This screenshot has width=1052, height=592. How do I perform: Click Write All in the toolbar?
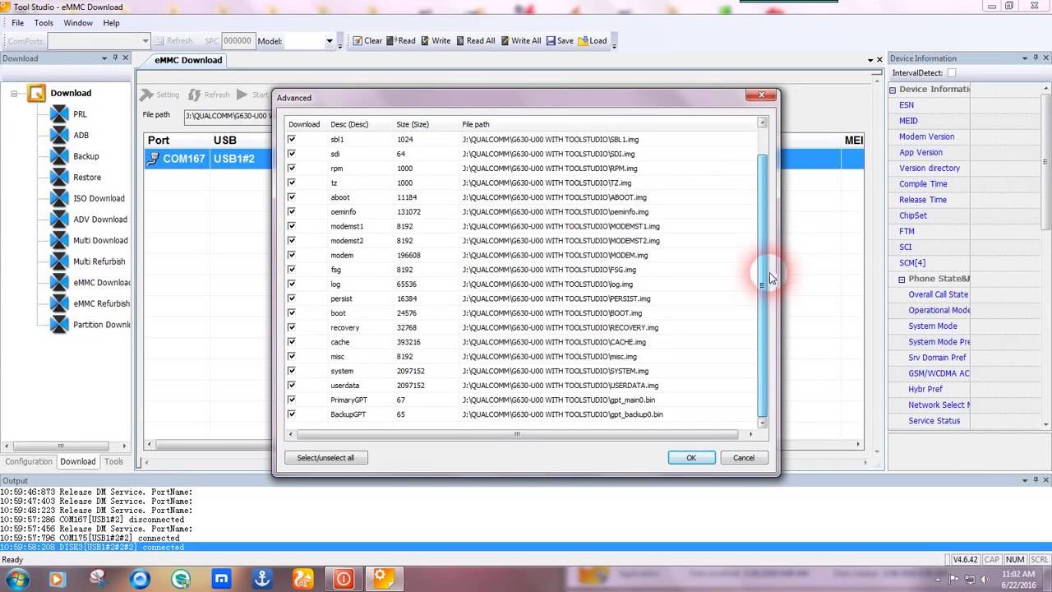520,41
